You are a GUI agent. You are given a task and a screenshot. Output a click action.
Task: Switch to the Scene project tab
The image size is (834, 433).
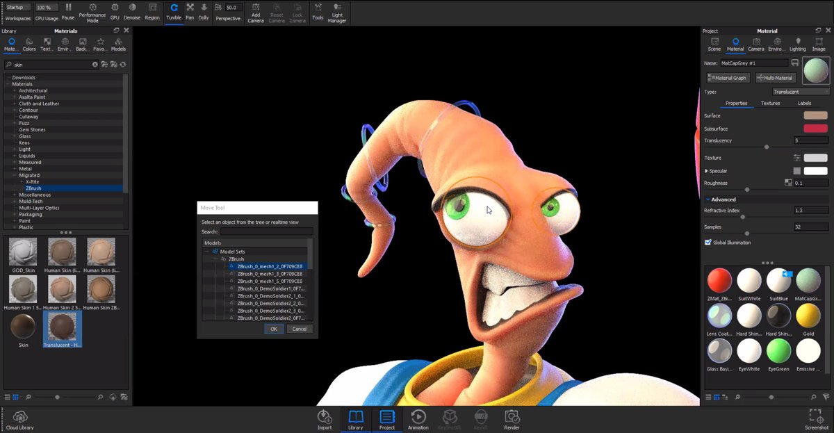pyautogui.click(x=714, y=44)
